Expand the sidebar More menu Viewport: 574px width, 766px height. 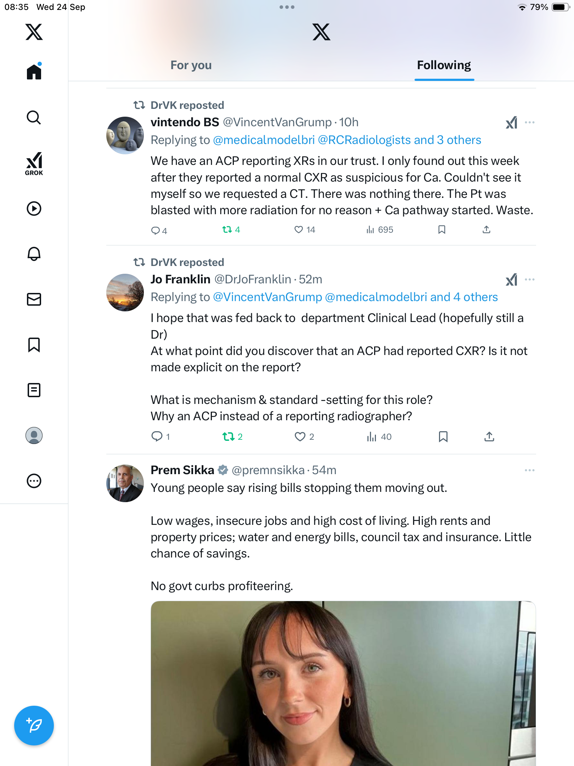34,481
